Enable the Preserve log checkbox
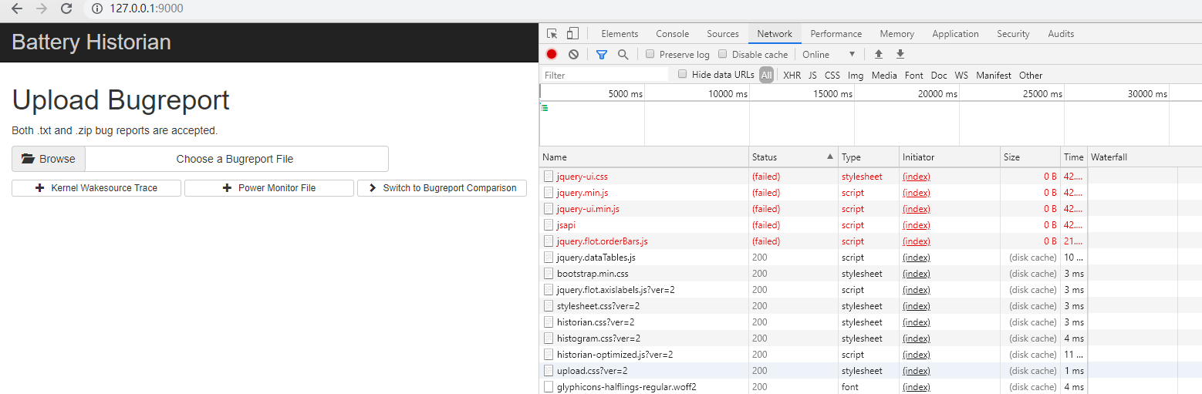1202x394 pixels. (x=650, y=54)
